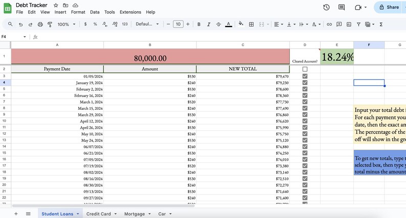Screen dimensions: 406x218
Task: Open the File menu
Action: (19, 12)
